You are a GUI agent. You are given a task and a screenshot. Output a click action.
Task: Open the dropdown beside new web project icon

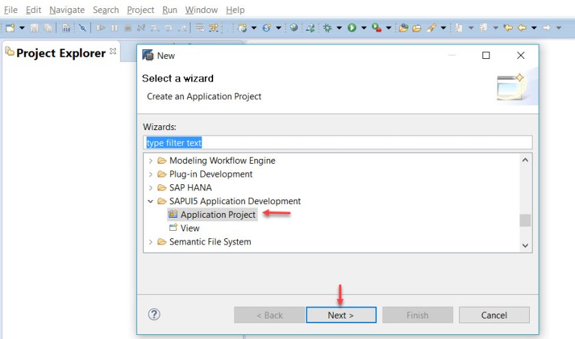point(254,28)
